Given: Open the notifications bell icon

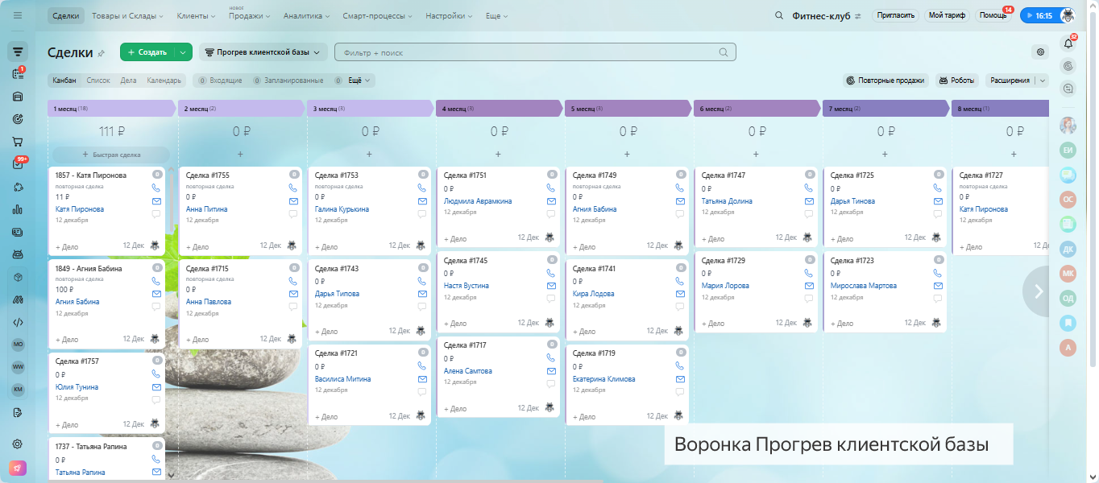Looking at the screenshot, I should tap(1068, 43).
